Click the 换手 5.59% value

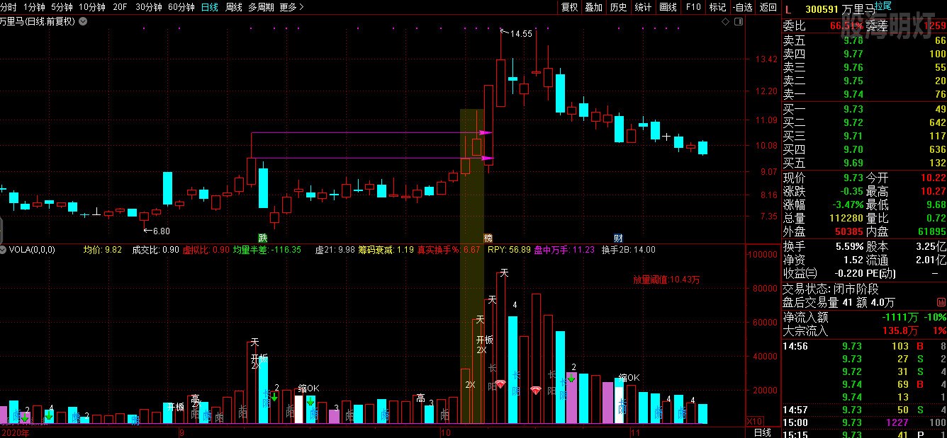click(848, 247)
